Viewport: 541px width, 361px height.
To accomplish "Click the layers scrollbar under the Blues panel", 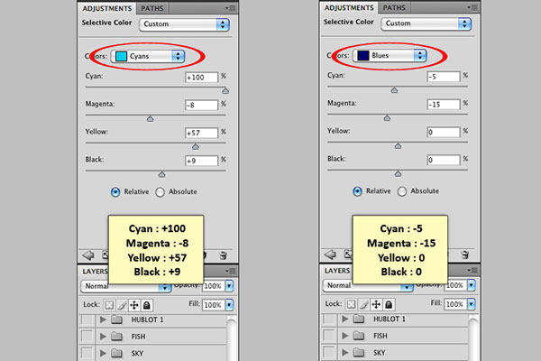I will click(x=473, y=338).
